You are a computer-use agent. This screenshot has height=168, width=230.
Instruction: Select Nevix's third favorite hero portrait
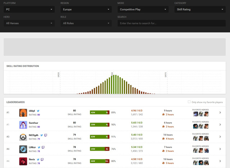tap(206, 163)
